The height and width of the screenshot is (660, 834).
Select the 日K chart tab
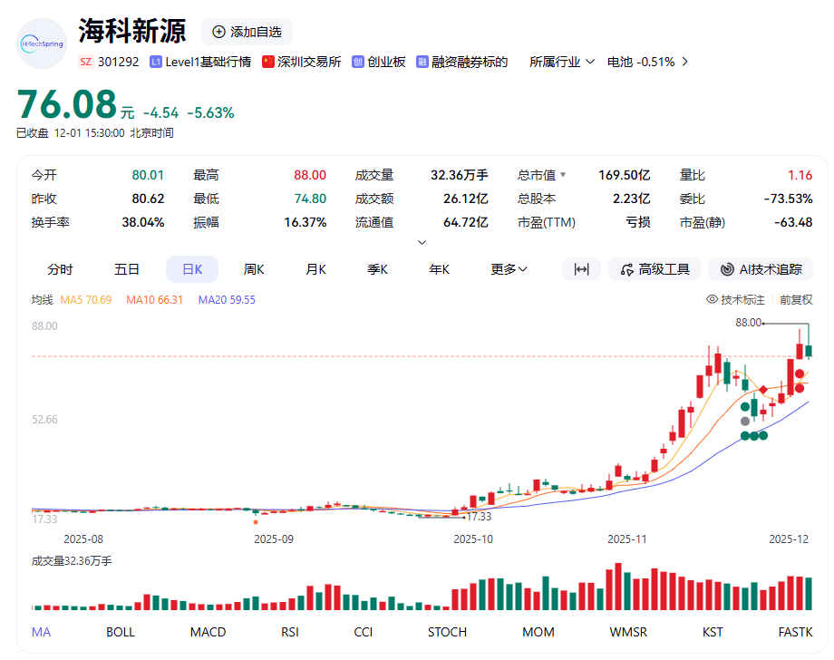pyautogui.click(x=192, y=269)
